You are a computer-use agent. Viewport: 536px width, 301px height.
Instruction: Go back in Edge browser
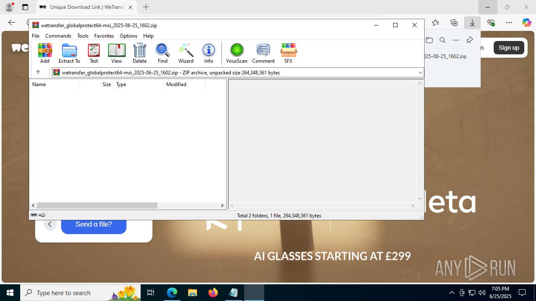tap(12, 23)
